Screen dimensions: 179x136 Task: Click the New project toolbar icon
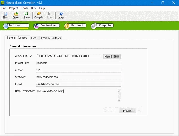[6, 15]
